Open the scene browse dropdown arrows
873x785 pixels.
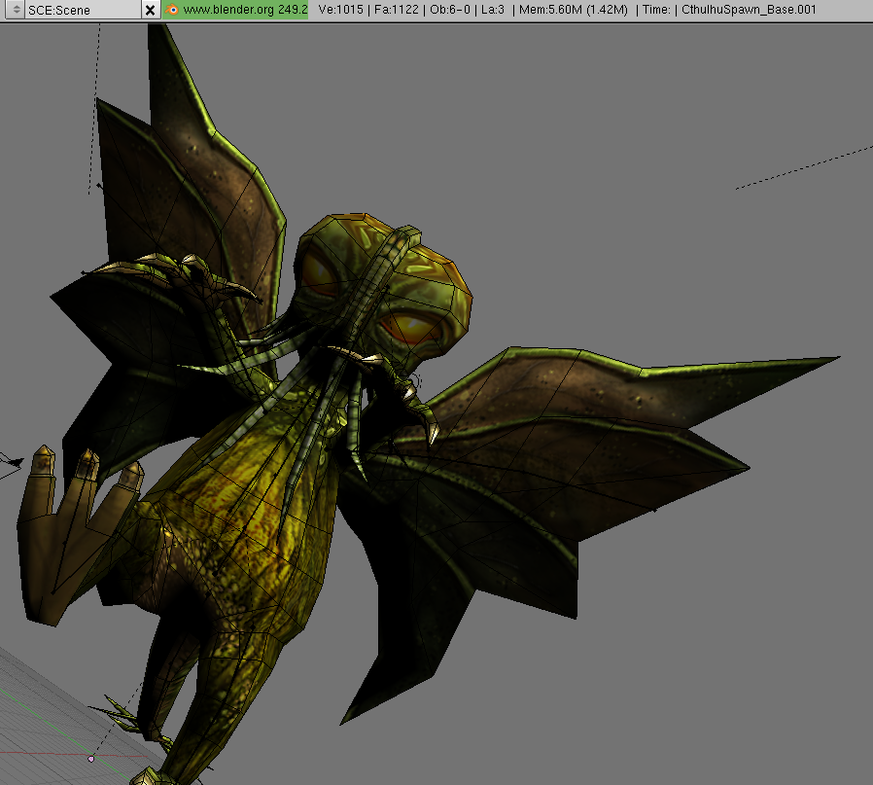click(x=17, y=10)
